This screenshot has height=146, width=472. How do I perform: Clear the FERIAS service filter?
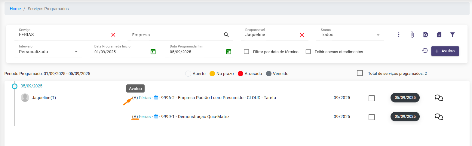coord(113,35)
